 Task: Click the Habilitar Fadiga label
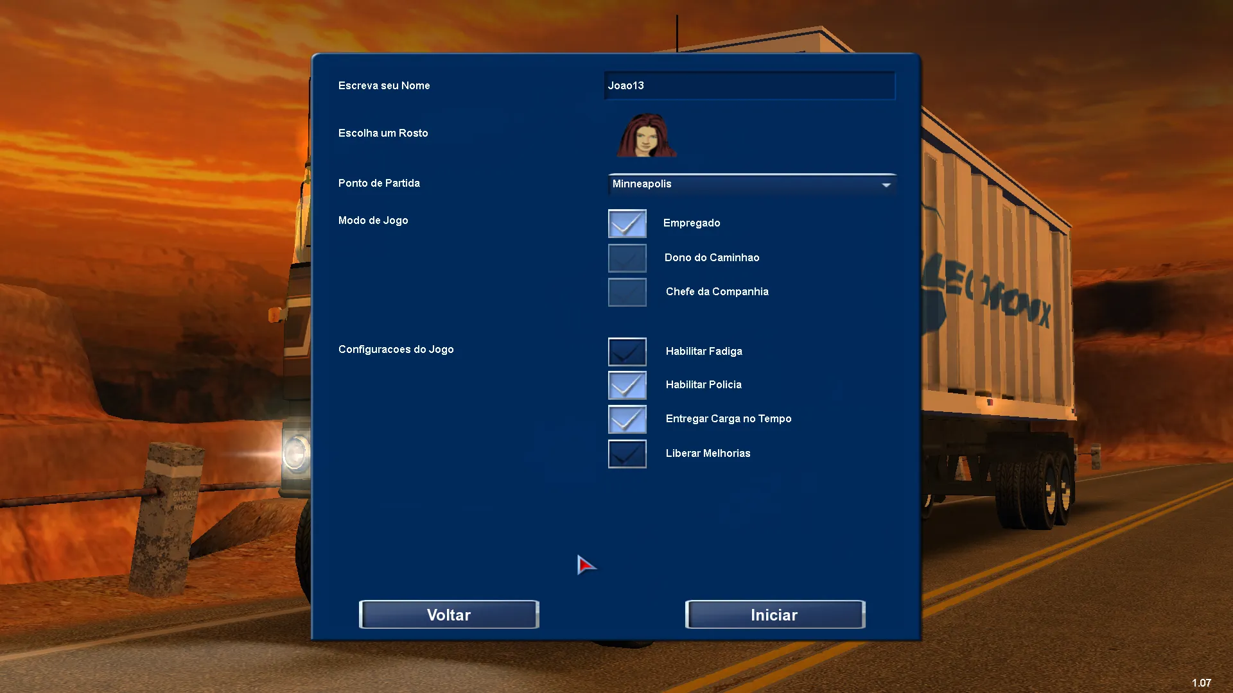pos(704,351)
